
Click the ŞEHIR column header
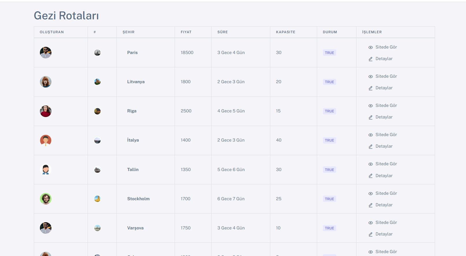click(x=128, y=32)
